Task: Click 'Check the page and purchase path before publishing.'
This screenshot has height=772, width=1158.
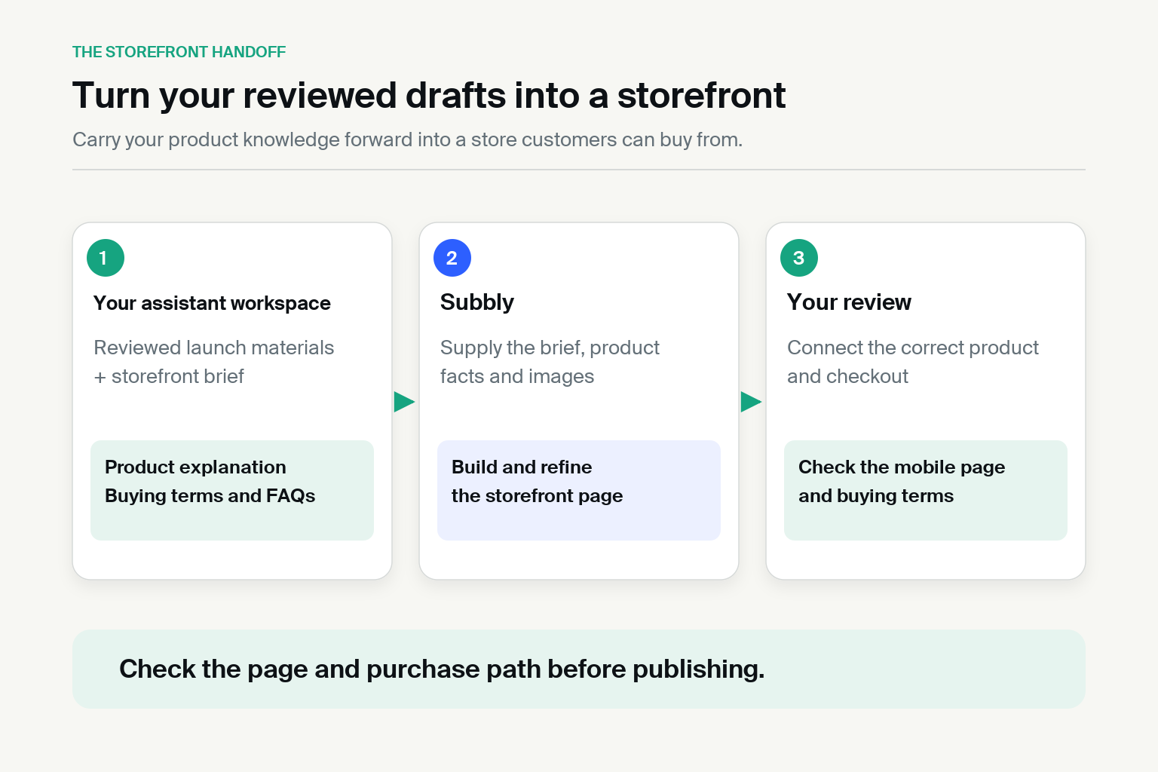Action: click(442, 669)
